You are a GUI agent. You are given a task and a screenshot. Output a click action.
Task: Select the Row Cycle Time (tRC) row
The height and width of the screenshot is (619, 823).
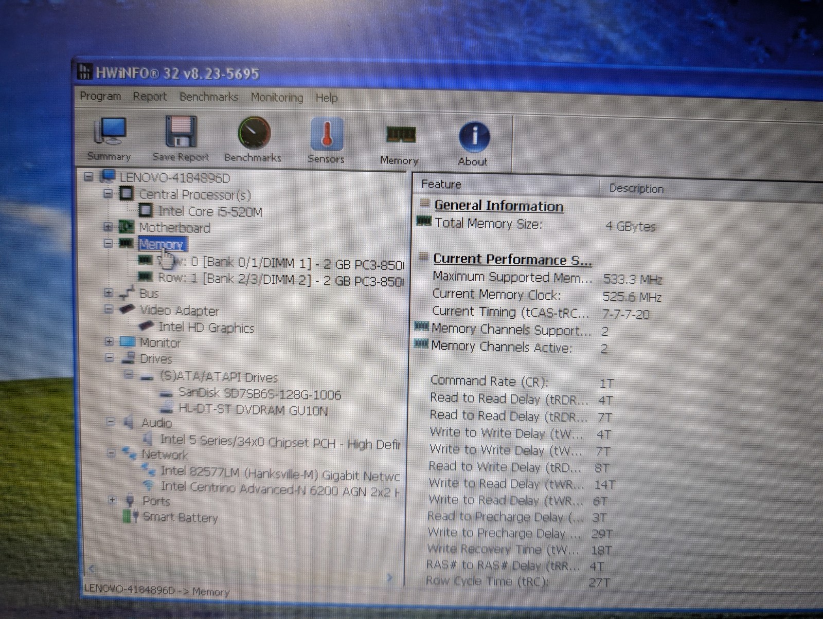tap(518, 581)
